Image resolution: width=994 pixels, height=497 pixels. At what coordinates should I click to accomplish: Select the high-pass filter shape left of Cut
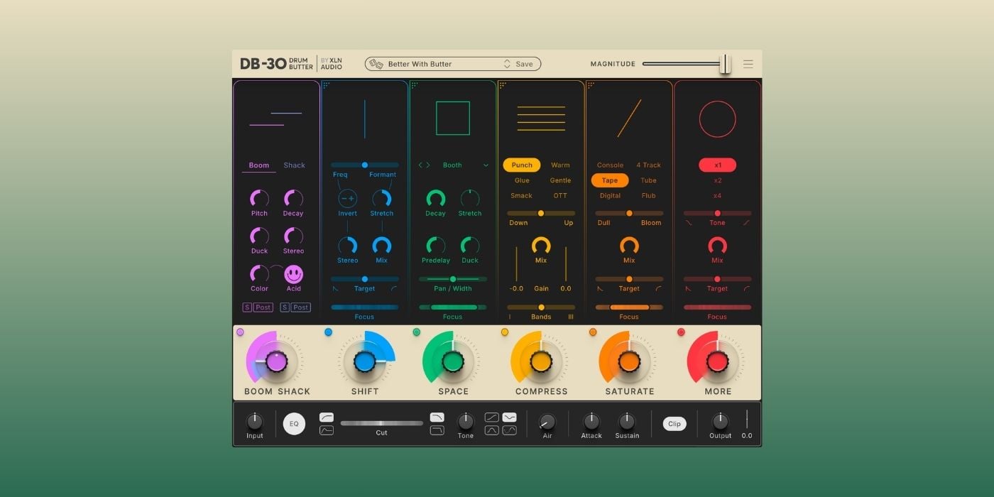[327, 417]
